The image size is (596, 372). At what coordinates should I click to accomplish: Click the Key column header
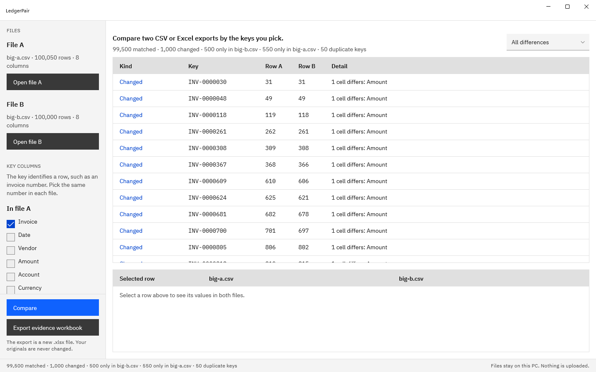coord(193,66)
